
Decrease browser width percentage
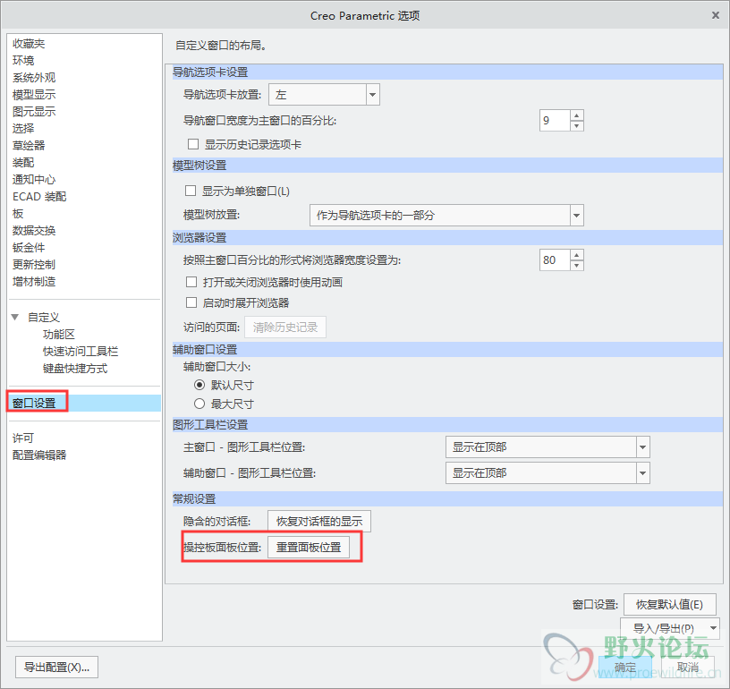576,266
